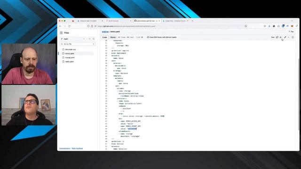Click the tracking protection shield icon

pyautogui.click(x=88, y=26)
